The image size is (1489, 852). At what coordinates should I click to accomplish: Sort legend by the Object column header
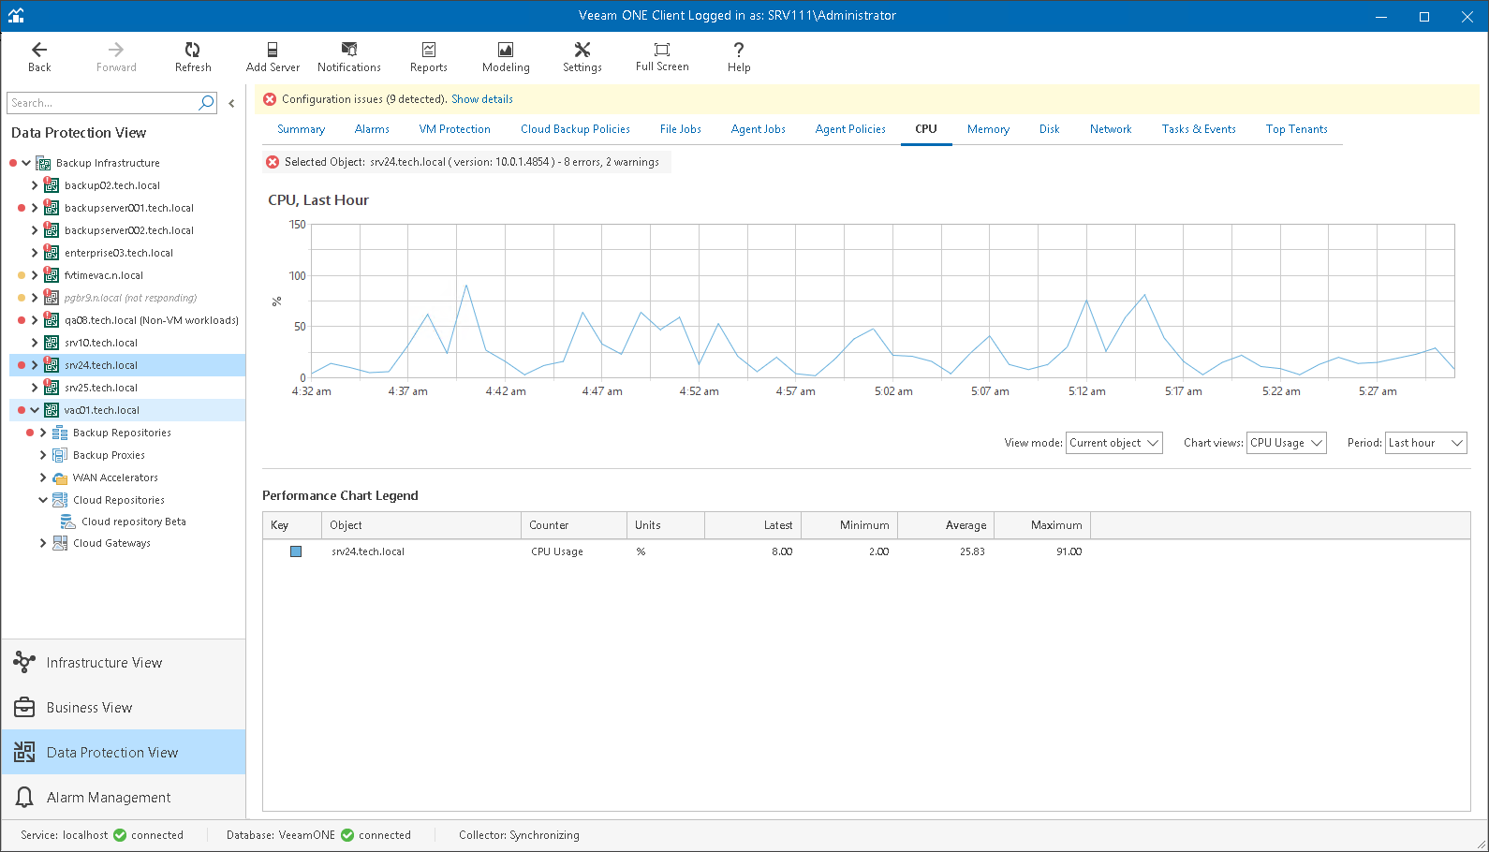[421, 525]
